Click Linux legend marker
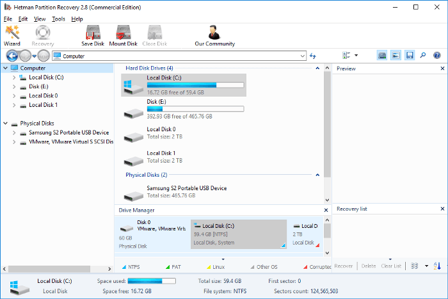This screenshot has height=299, width=448. 209,267
